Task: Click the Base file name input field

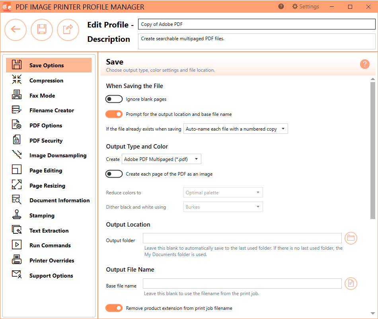Action: [242, 283]
